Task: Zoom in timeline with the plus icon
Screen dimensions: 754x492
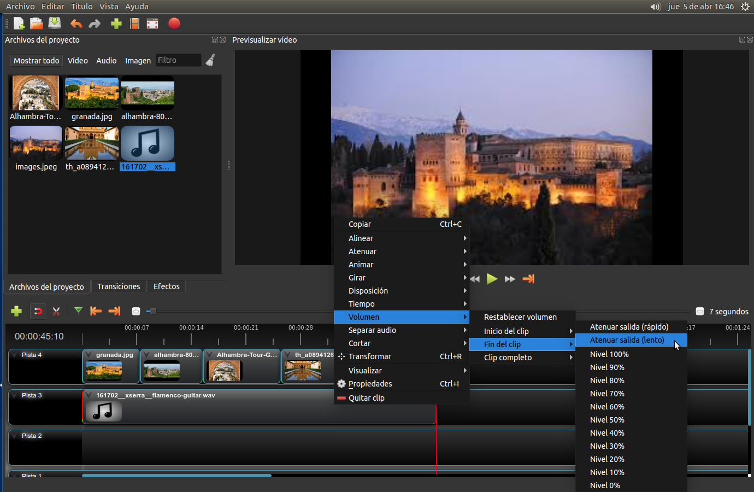Action: click(136, 311)
